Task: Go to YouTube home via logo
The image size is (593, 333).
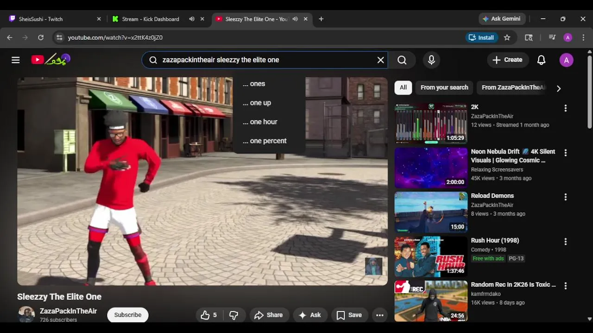Action: click(x=50, y=60)
